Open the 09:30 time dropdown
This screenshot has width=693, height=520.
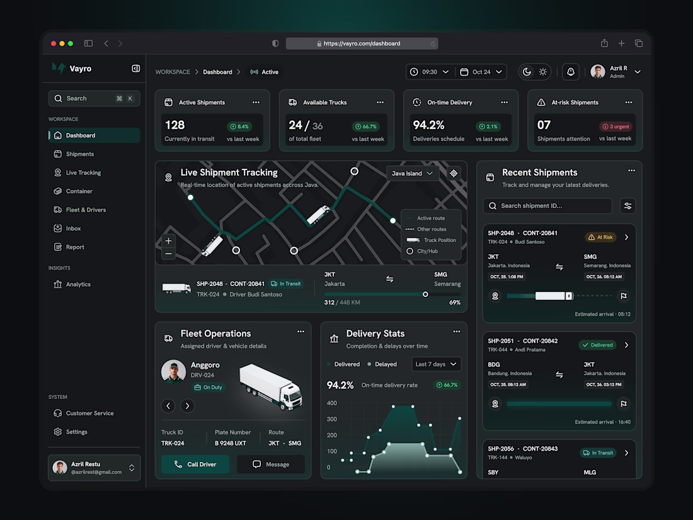(429, 72)
